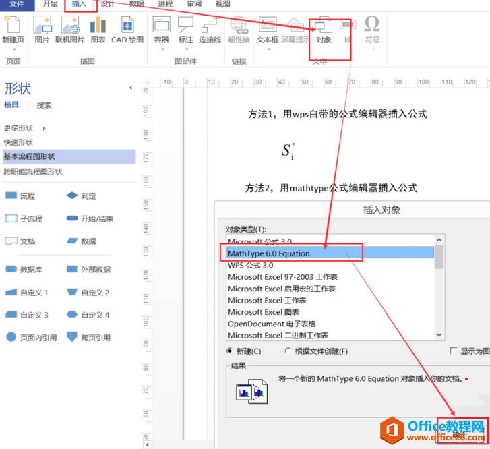Screen dimensions: 490x449
Task: Select 跨职能流程图形状 stencil
Action: tap(33, 171)
